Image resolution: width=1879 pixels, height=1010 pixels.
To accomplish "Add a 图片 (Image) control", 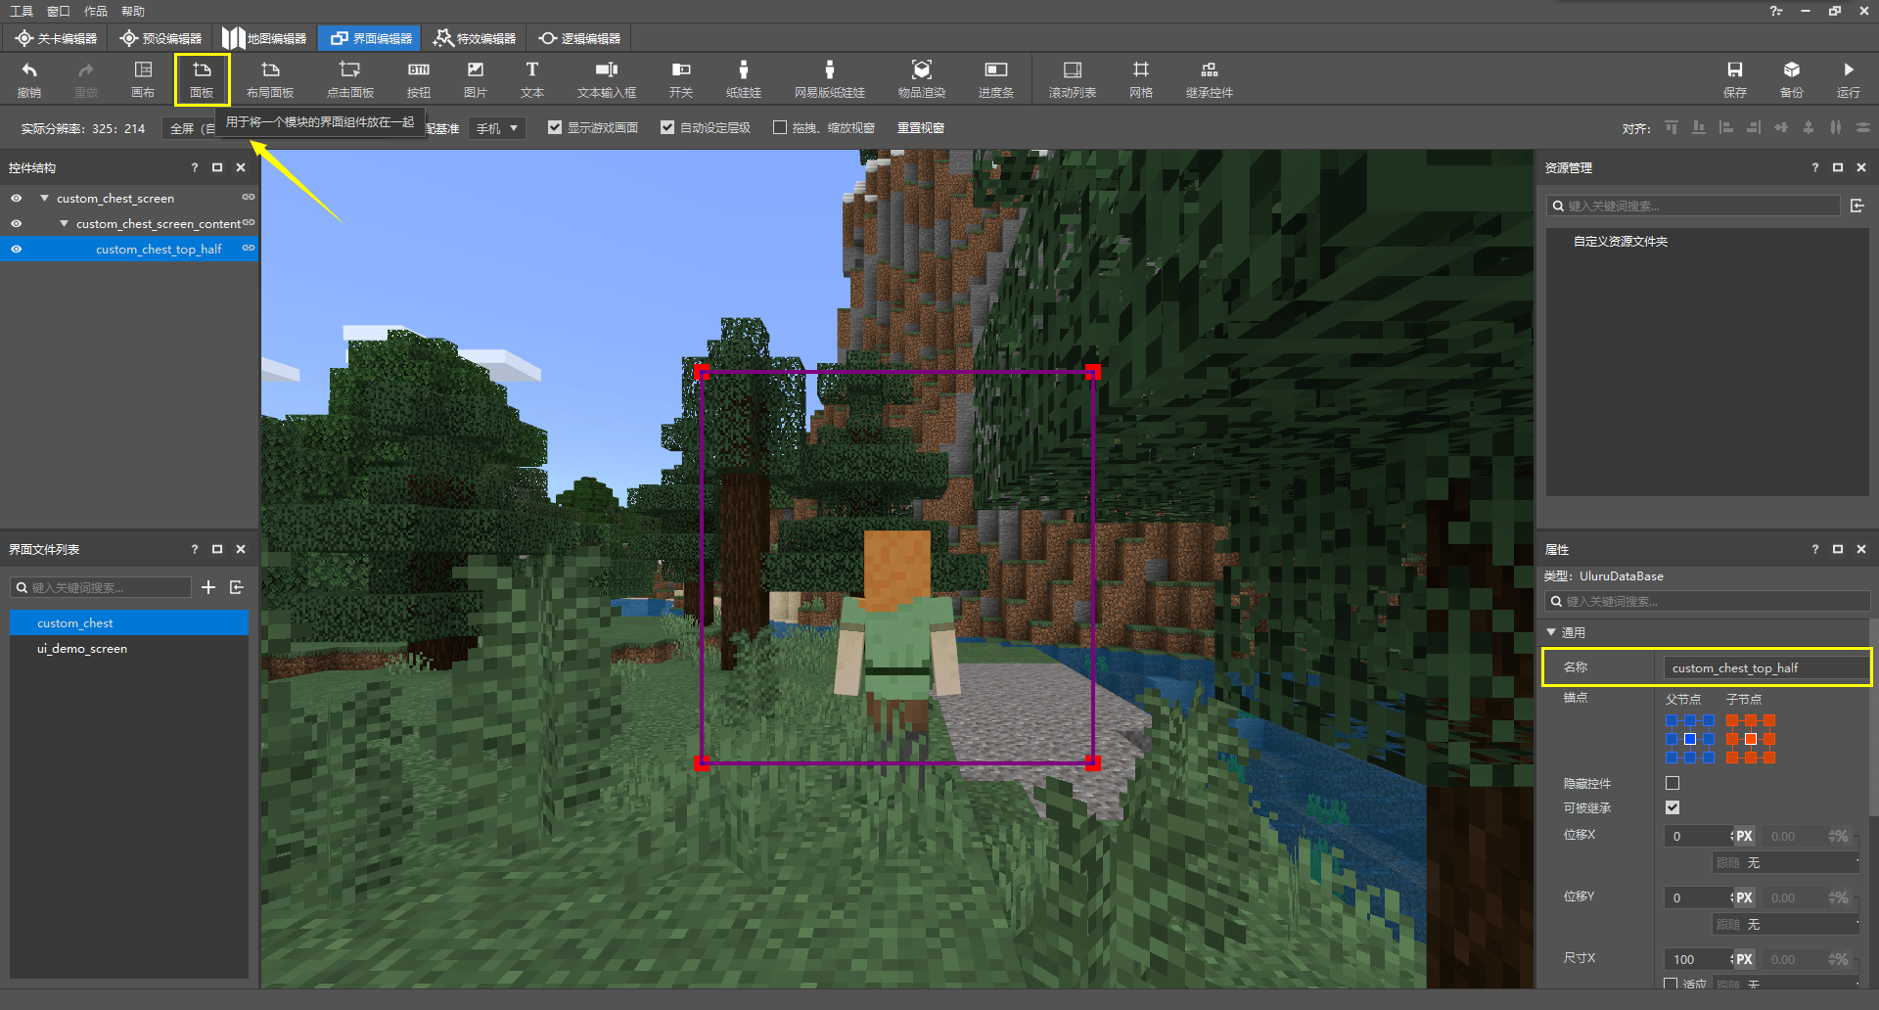I will tap(475, 78).
